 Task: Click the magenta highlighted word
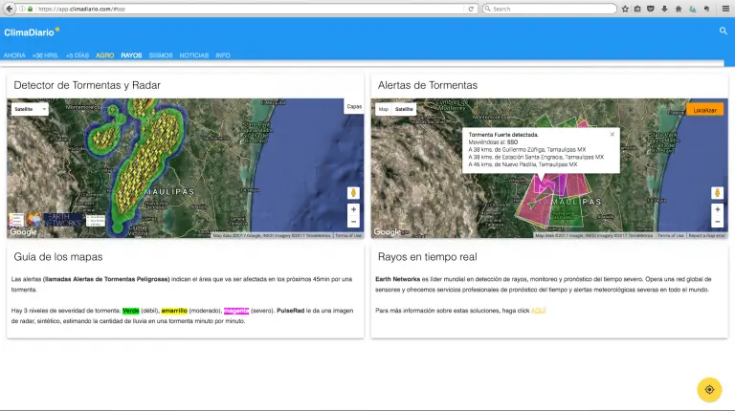point(236,311)
